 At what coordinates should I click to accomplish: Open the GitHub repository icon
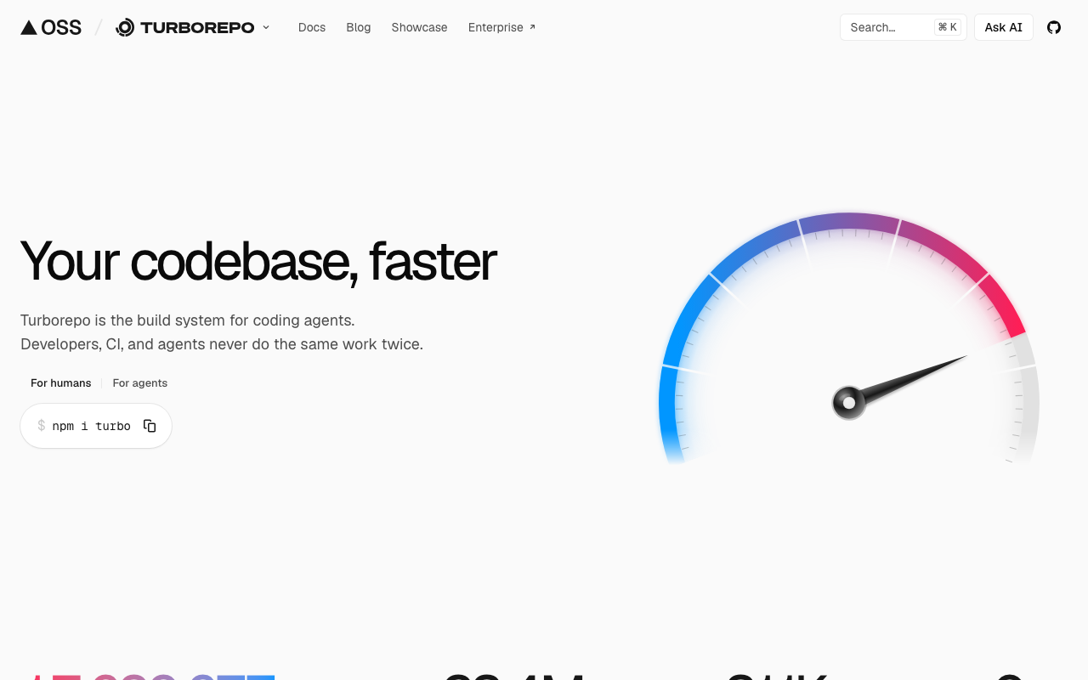1054,27
